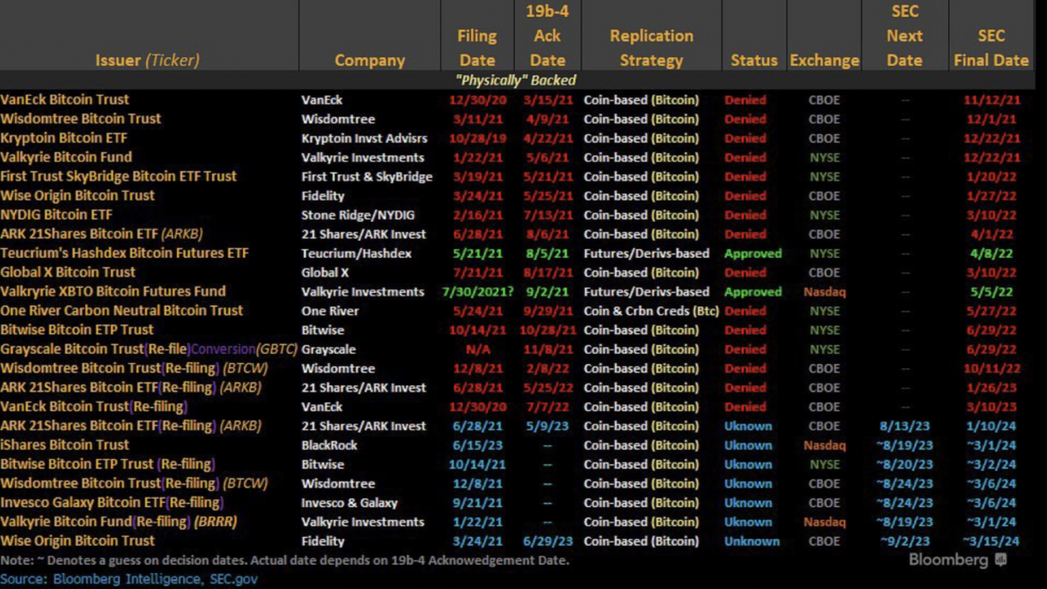This screenshot has width=1047, height=589.
Task: Select Approved status in Valkryrie XBTO row
Action: (x=753, y=291)
